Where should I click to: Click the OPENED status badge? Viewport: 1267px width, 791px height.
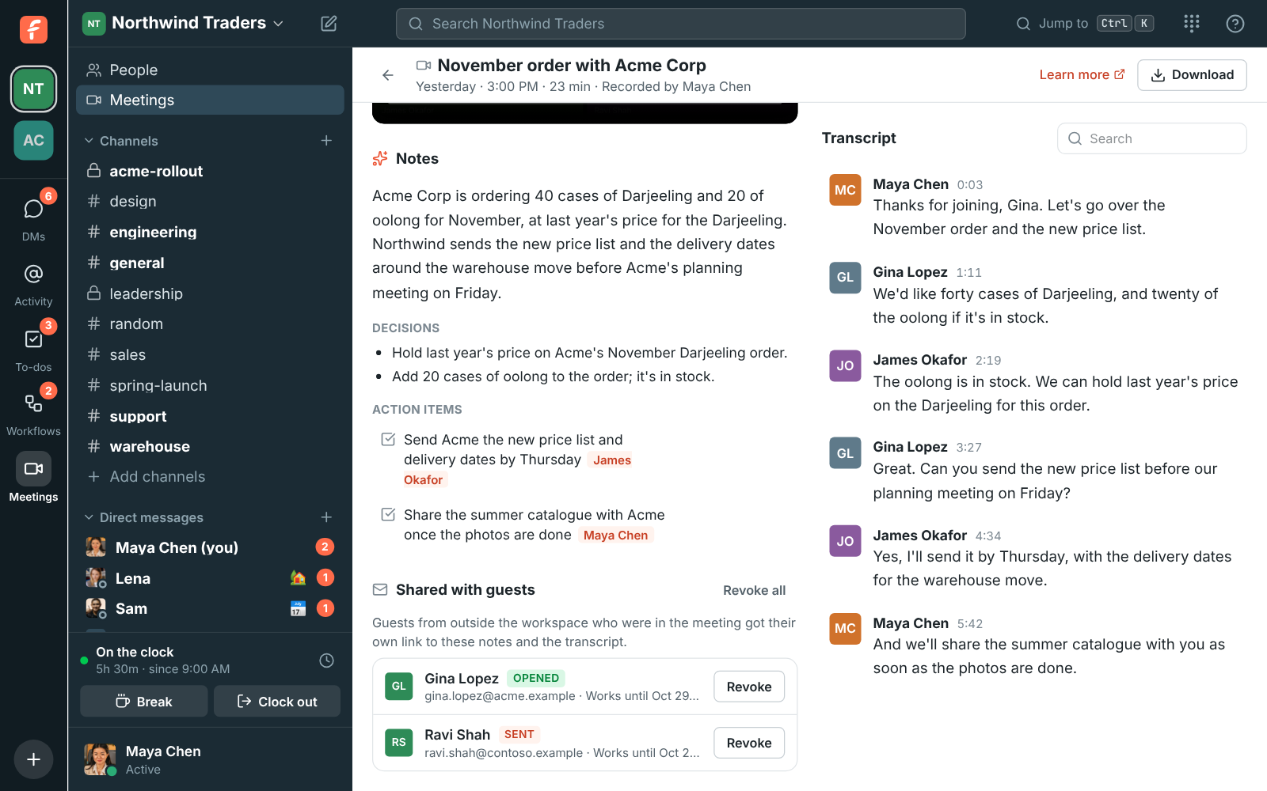pos(536,678)
